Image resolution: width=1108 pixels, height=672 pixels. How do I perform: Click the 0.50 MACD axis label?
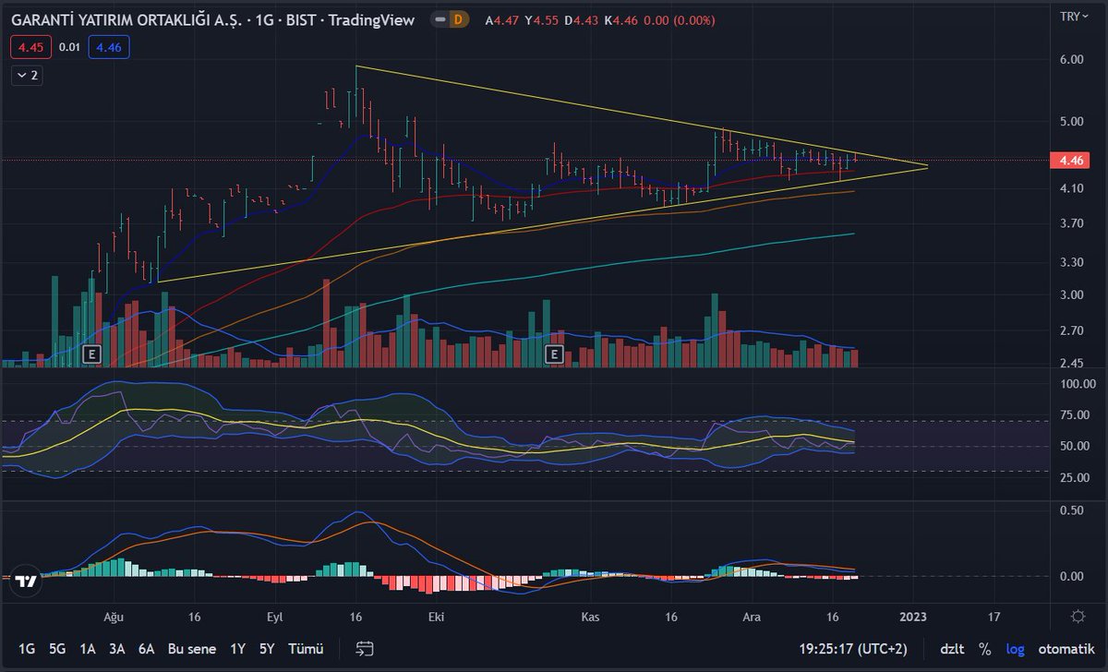(1071, 510)
